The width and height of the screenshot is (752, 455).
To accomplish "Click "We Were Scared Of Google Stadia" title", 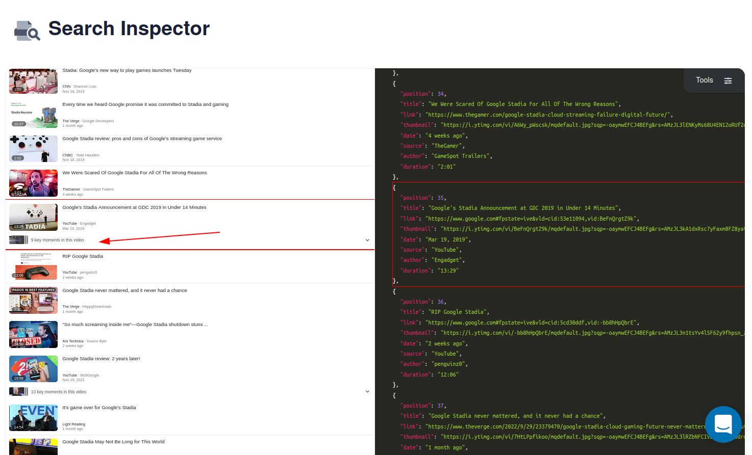I will [x=135, y=173].
